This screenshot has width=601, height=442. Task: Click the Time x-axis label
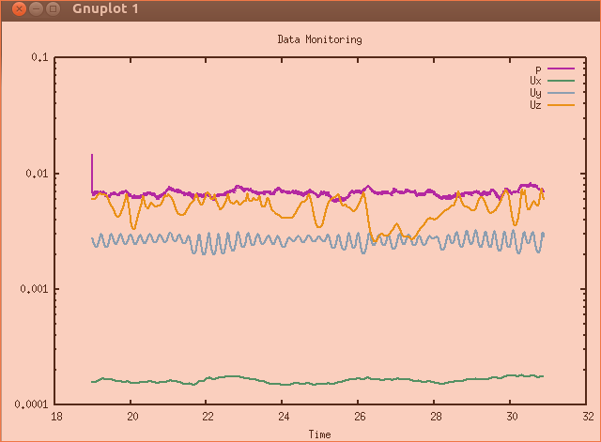coord(319,434)
